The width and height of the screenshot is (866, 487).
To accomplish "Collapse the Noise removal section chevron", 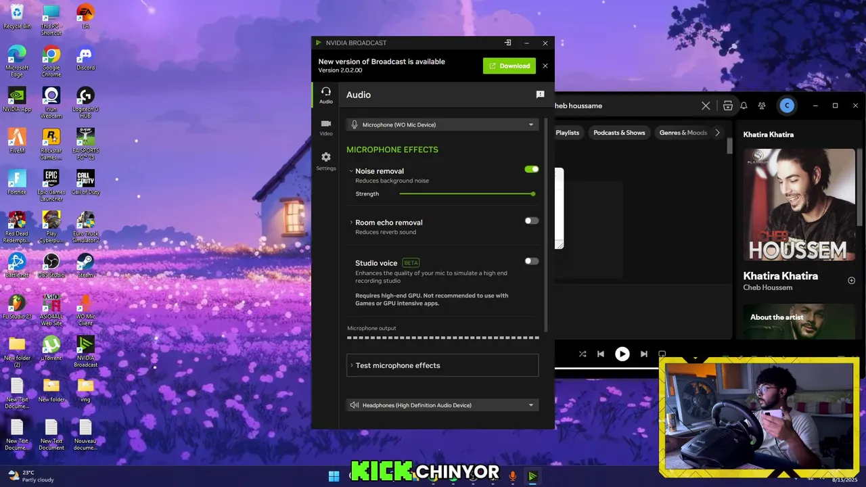I will pos(350,171).
